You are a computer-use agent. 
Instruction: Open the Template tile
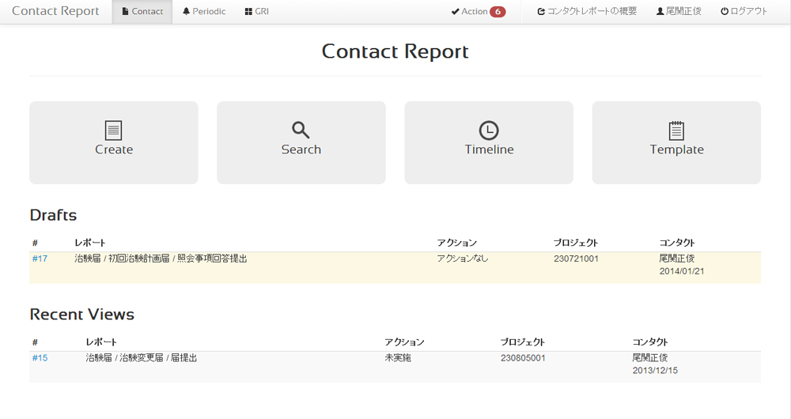676,142
